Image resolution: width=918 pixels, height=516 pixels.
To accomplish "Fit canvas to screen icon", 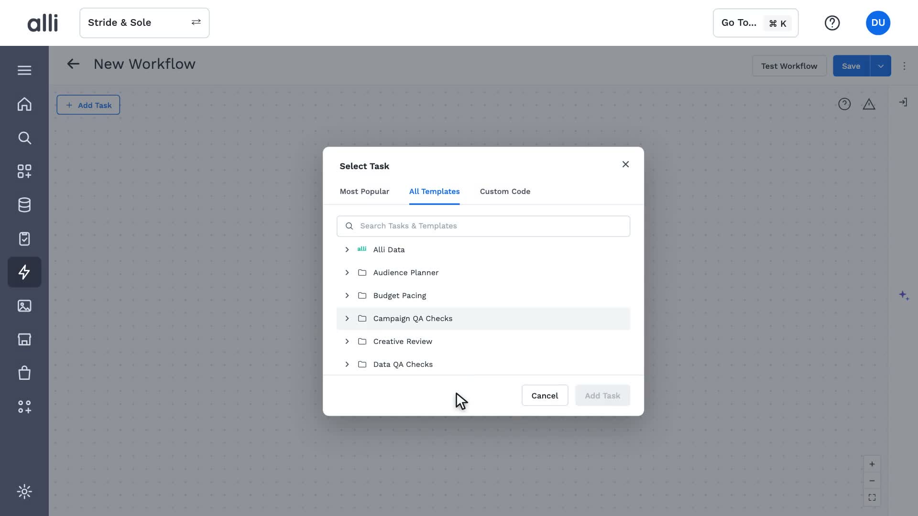I will (872, 497).
